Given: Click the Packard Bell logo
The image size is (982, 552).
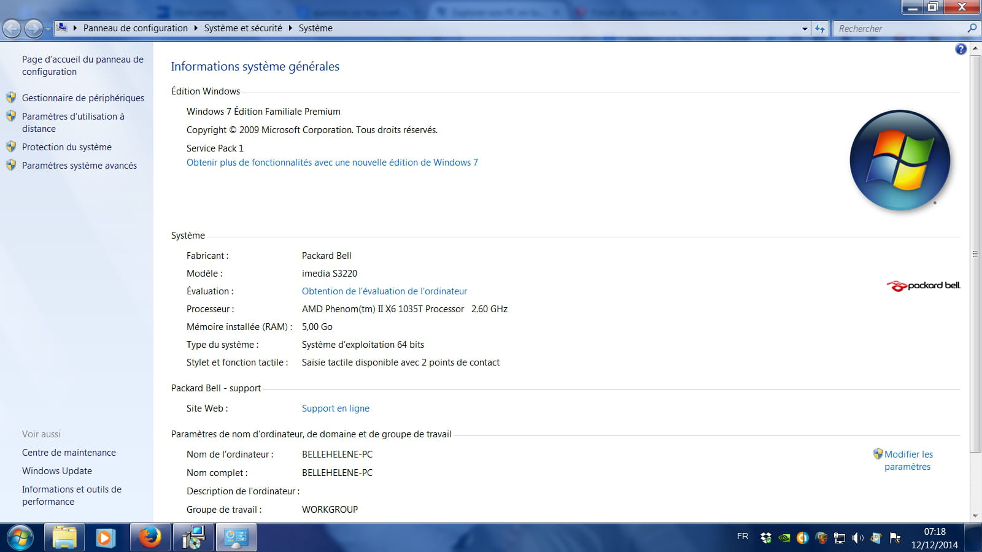Looking at the screenshot, I should tap(923, 285).
